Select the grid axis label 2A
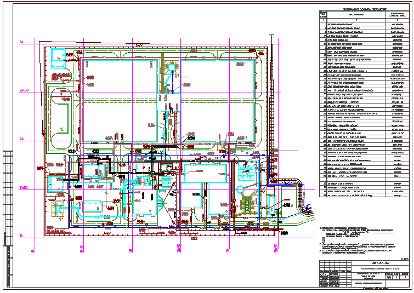Screen dimensions: 414x293 22,139
